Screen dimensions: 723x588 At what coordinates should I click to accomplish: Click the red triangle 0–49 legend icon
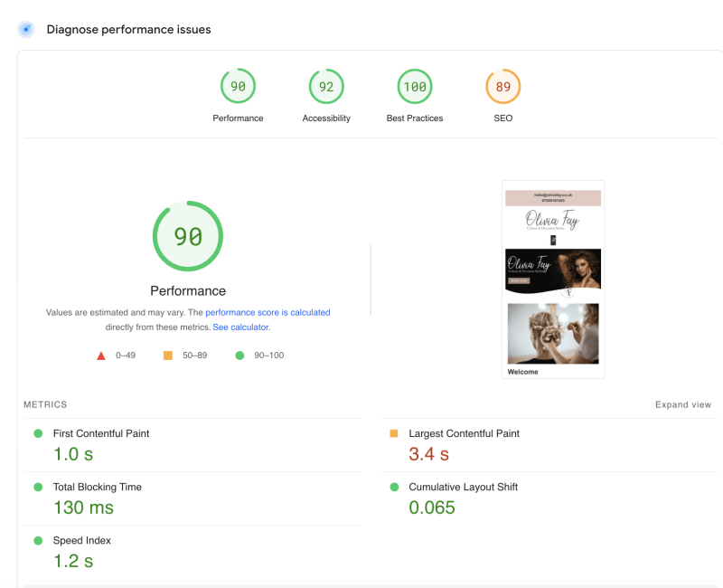(101, 356)
